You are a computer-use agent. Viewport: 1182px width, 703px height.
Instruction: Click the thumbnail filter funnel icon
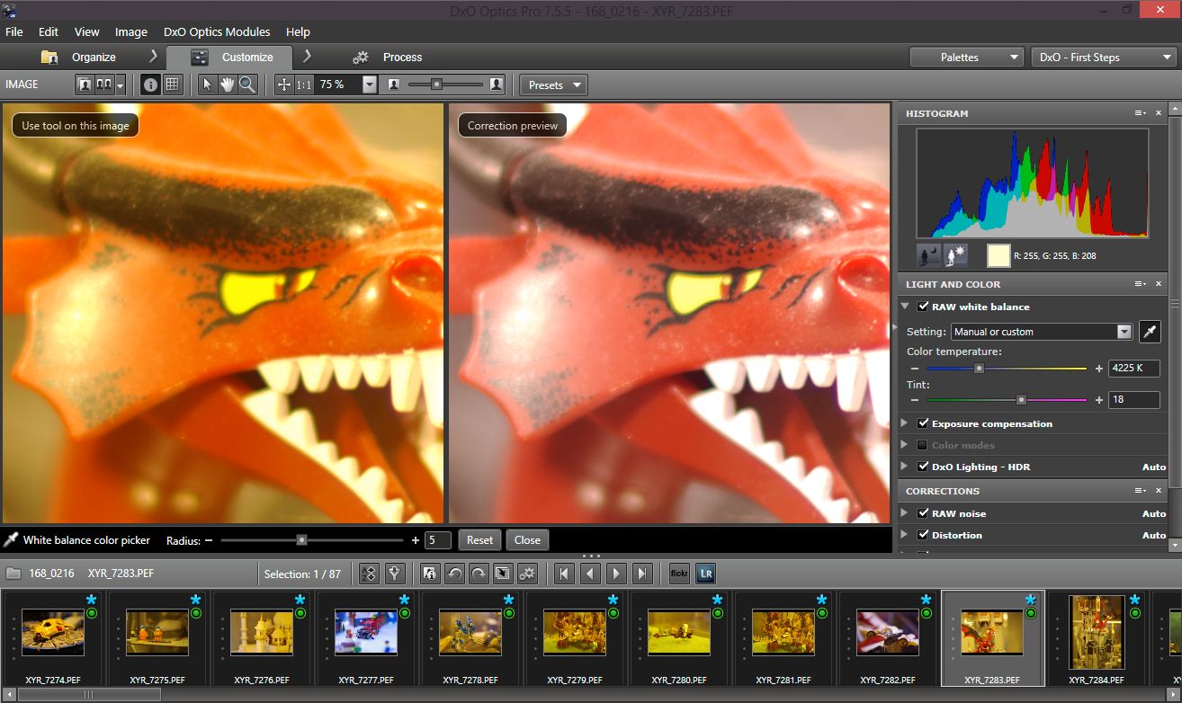[393, 574]
